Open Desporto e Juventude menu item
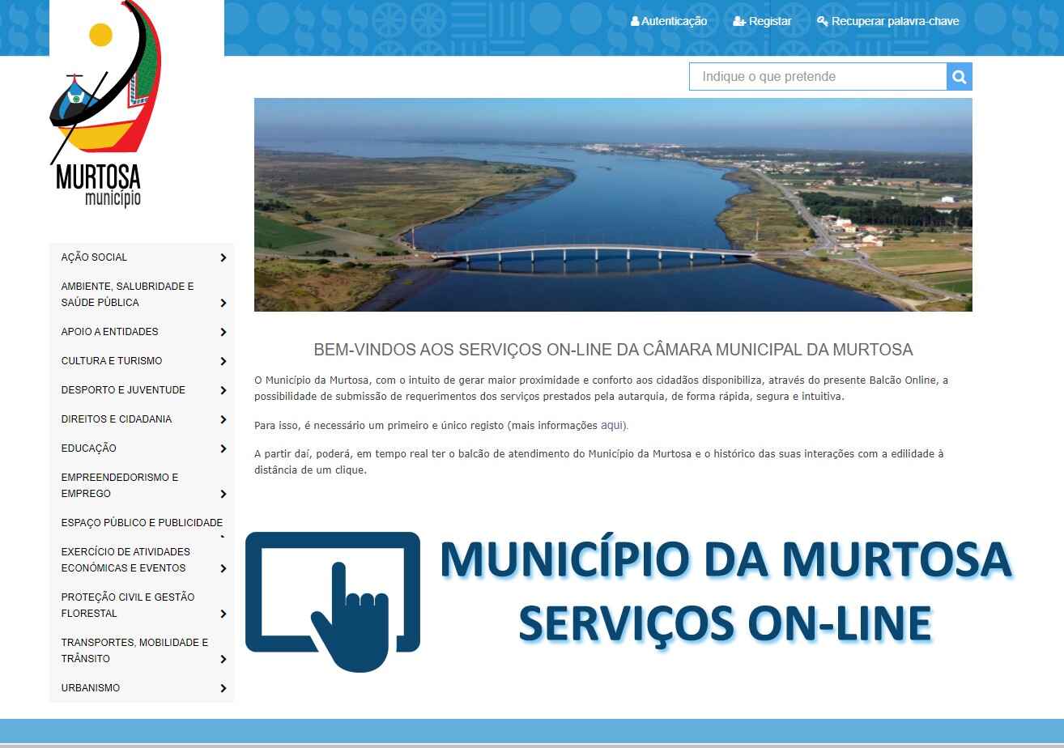The image size is (1064, 748). click(123, 390)
